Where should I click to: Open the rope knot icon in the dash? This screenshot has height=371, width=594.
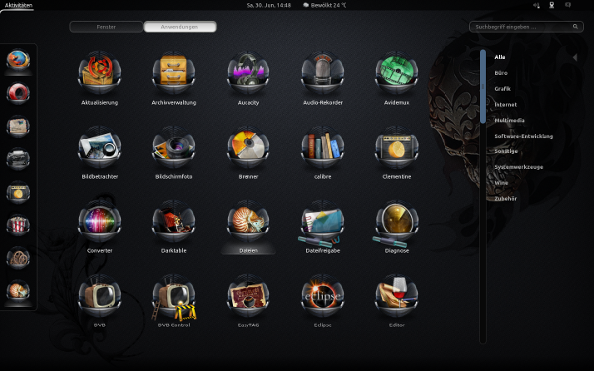coord(18,257)
